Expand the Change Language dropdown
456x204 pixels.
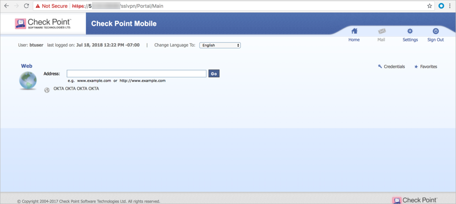pos(220,45)
